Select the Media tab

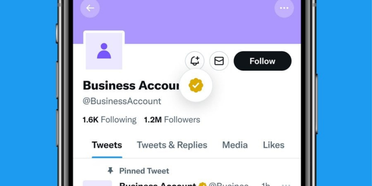pyautogui.click(x=235, y=145)
